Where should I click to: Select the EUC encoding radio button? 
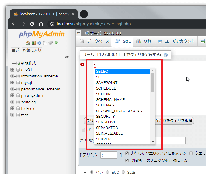coord(108,172)
